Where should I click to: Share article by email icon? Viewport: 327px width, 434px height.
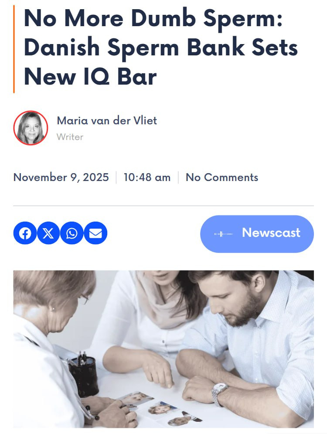(95, 233)
